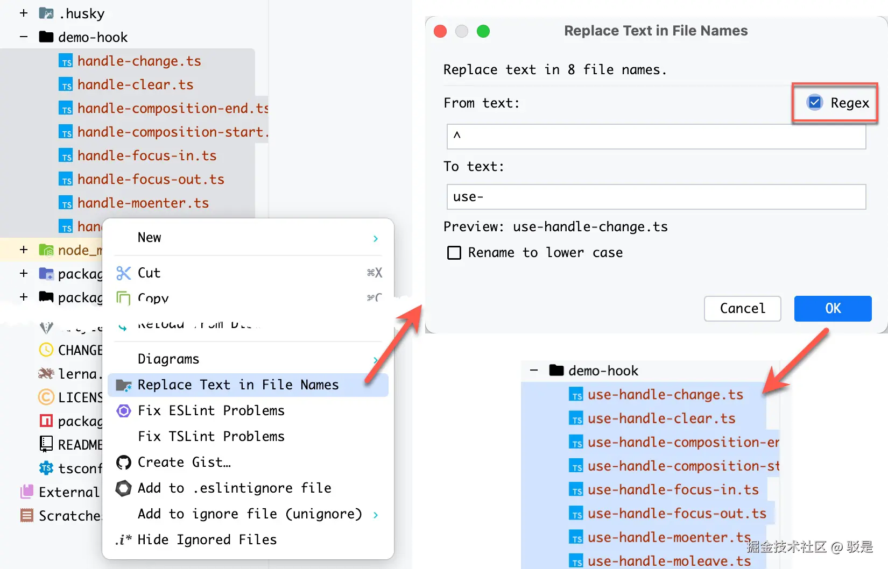Image resolution: width=888 pixels, height=569 pixels.
Task: Collapse the demo-hook folder in left tree
Action: tap(24, 37)
